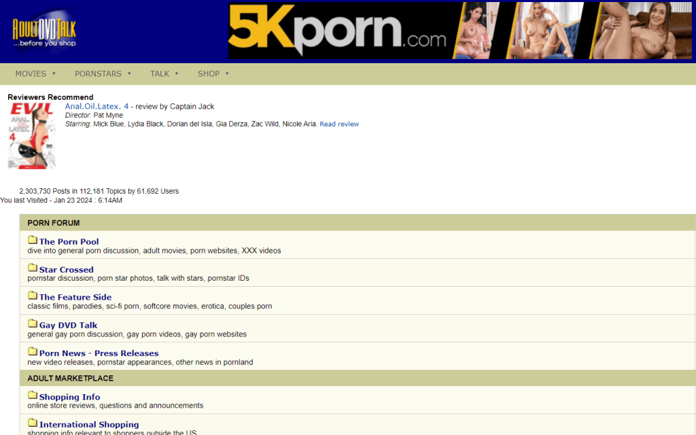Open the International Shopping forum
696x435 pixels.
(89, 424)
